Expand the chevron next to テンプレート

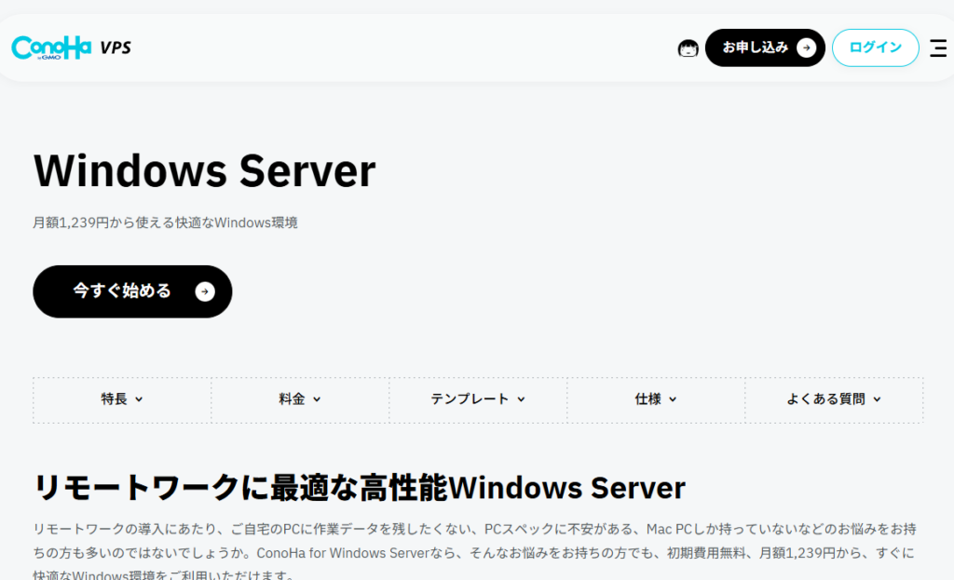521,399
